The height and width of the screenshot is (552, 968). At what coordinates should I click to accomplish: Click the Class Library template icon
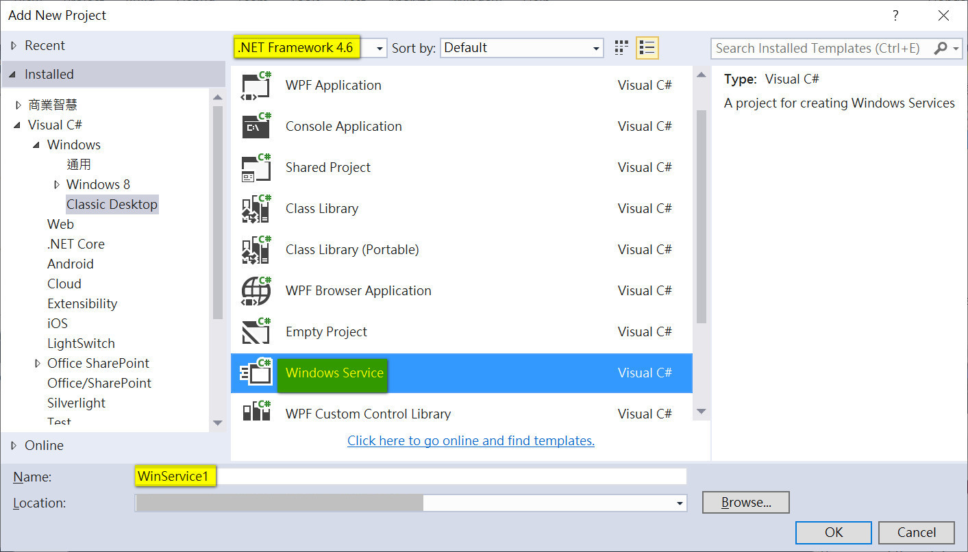coord(256,209)
